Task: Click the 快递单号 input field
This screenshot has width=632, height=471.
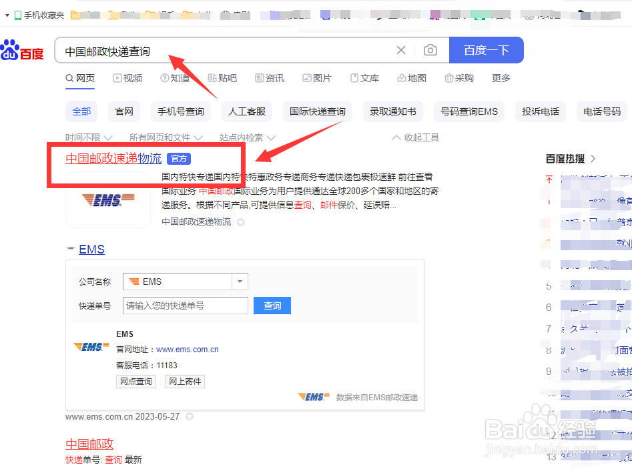Action: pyautogui.click(x=185, y=306)
